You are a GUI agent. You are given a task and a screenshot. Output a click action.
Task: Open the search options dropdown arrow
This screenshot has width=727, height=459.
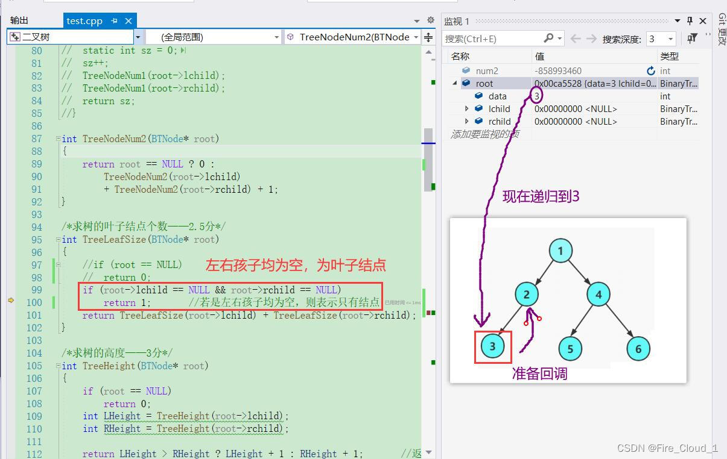coord(559,39)
